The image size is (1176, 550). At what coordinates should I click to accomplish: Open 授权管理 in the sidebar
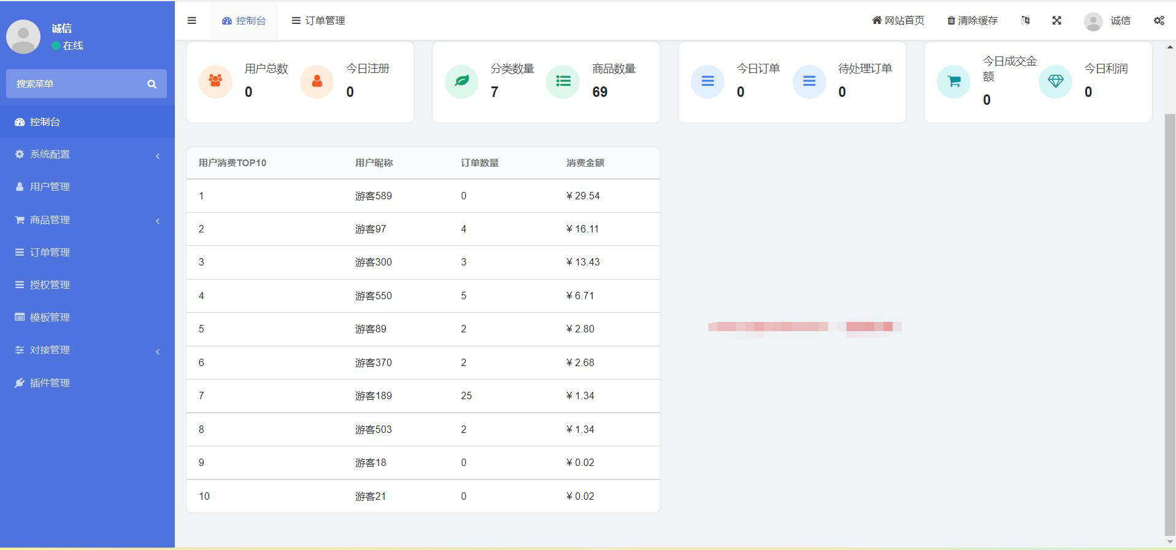[x=87, y=285]
